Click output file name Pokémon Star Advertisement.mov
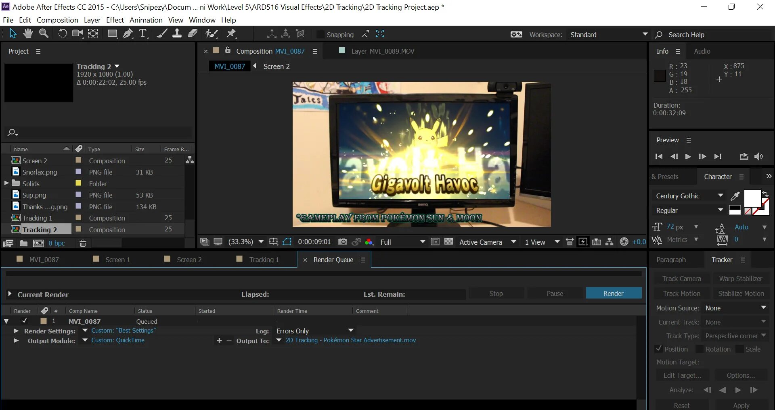Viewport: 775px width, 410px height. coord(350,340)
